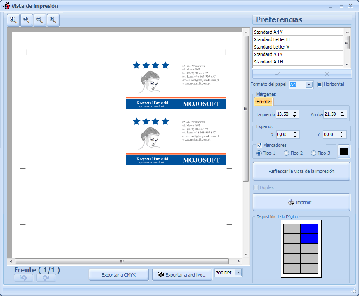Increase the Arriba margin value

pos(342,112)
